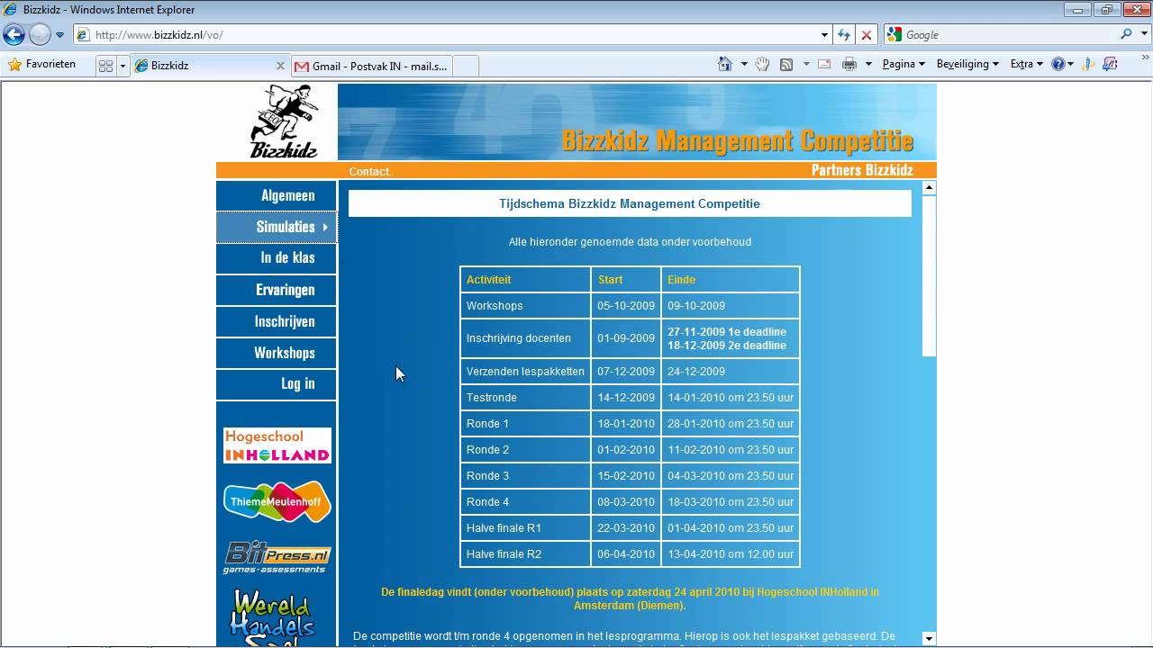Click the BitPress.nl partner logo
1153x648 pixels.
pos(277,557)
